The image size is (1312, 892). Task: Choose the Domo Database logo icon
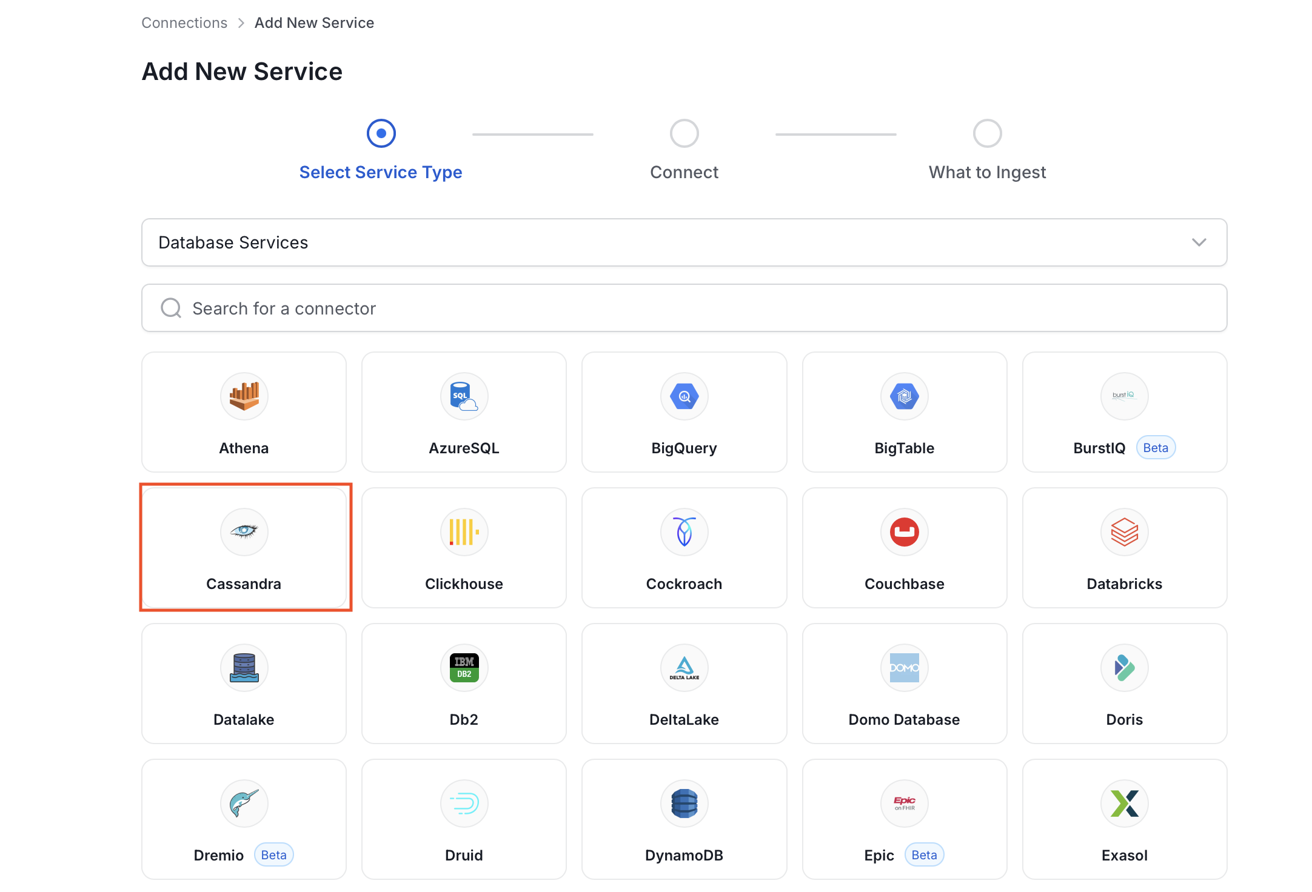click(x=905, y=668)
